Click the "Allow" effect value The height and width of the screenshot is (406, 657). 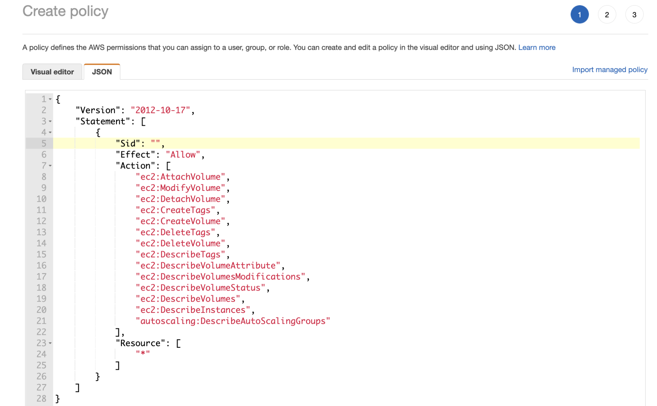(183, 155)
